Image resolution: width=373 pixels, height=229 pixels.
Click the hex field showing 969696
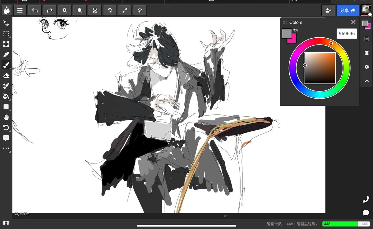(347, 34)
